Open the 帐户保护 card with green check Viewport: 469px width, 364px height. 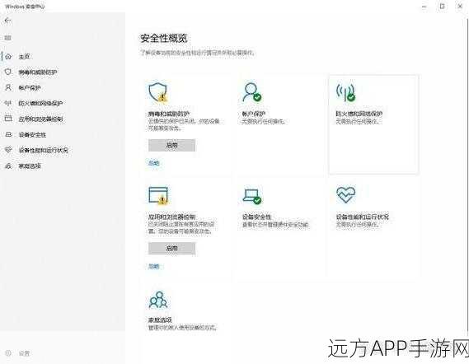280,124
